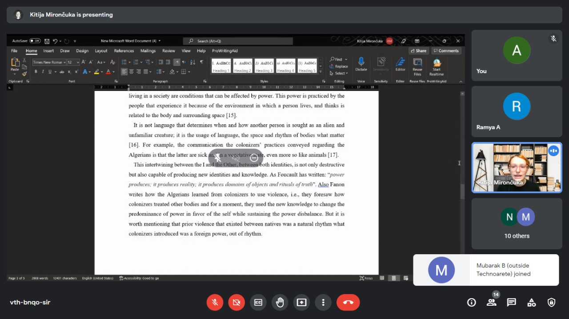Open the Editor pane button
Screen dimensions: 569x319
point(401,65)
